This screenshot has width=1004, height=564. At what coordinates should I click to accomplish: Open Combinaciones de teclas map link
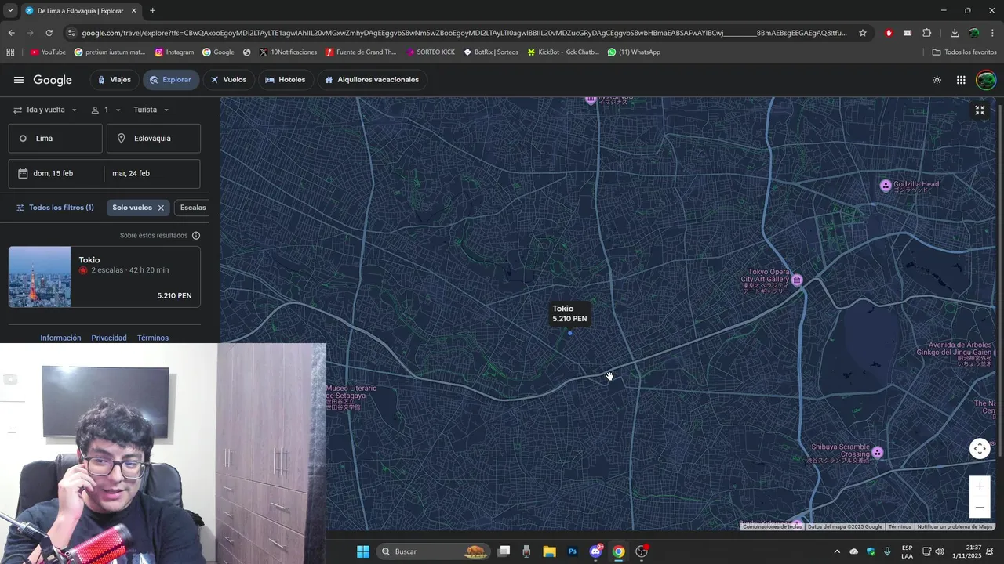[772, 527]
